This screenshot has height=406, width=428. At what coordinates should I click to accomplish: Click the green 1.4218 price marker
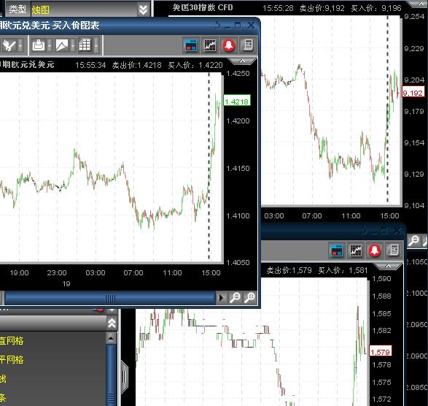point(237,101)
